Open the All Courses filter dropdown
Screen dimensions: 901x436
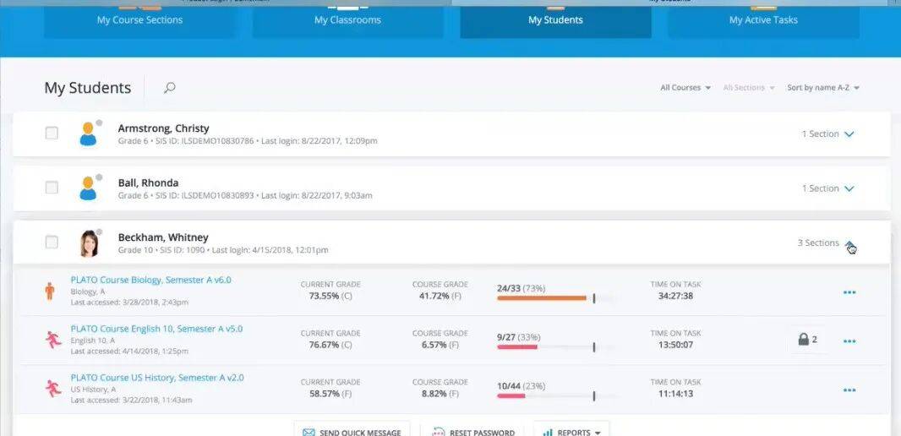coord(685,88)
